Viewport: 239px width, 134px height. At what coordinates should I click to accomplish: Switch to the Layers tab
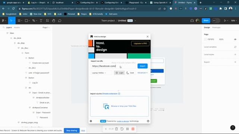click(9, 28)
